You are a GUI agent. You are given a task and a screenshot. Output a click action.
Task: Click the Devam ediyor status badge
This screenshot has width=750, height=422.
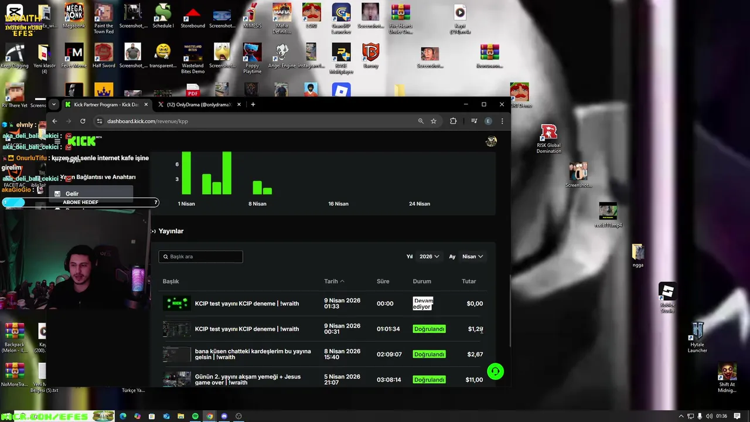pyautogui.click(x=423, y=304)
